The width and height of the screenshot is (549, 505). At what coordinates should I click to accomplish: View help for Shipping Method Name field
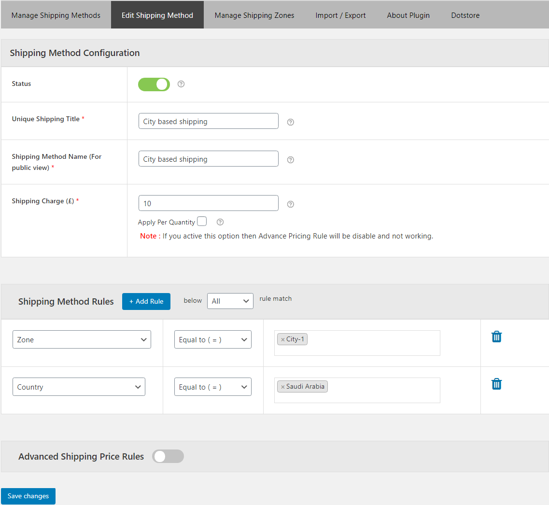tap(290, 159)
